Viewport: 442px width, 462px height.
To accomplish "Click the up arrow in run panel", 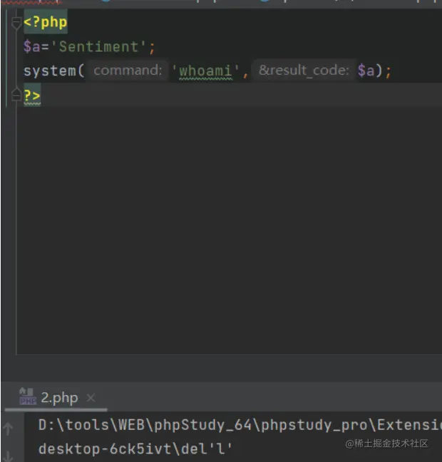I will coord(9,429).
